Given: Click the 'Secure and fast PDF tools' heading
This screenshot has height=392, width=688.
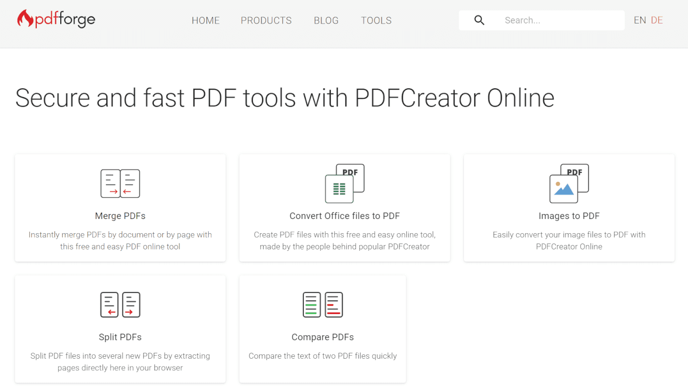Looking at the screenshot, I should (x=285, y=98).
